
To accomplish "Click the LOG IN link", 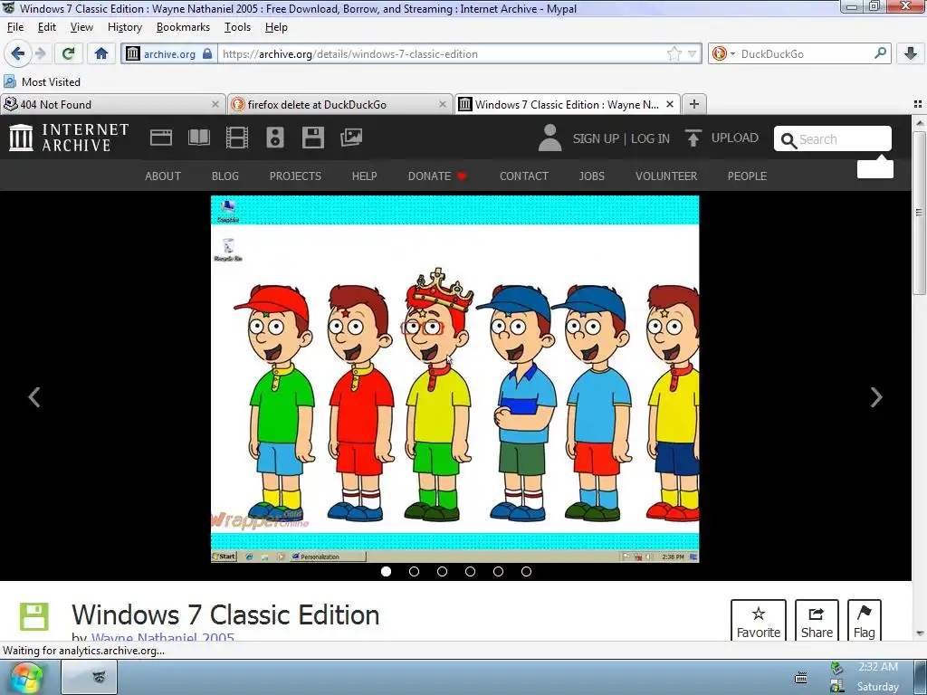I will pyautogui.click(x=650, y=138).
